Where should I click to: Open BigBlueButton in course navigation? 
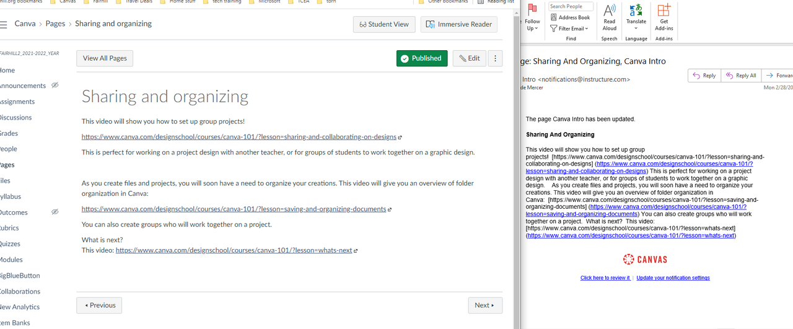(20, 276)
